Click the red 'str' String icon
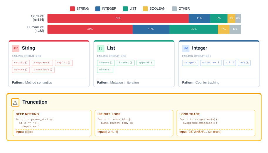Viewport: 268px width, 153px height. point(16,48)
